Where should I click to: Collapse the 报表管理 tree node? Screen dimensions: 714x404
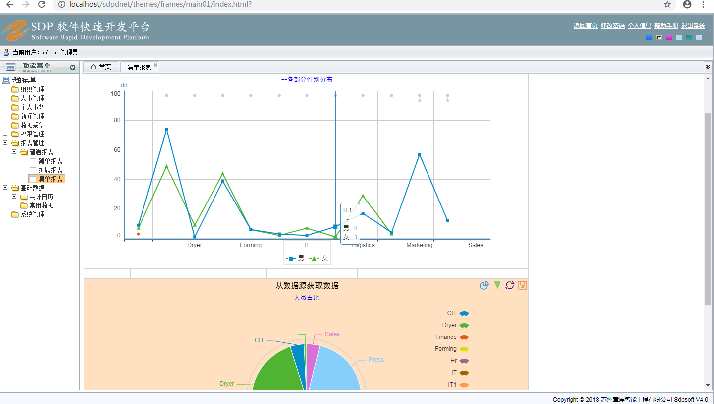point(5,143)
